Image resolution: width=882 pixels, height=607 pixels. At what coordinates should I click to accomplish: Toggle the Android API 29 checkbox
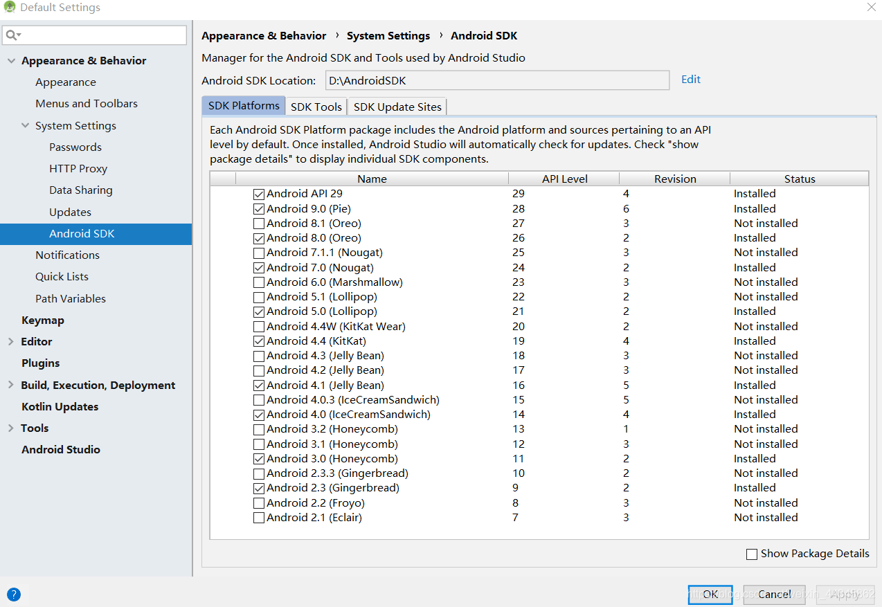[259, 194]
